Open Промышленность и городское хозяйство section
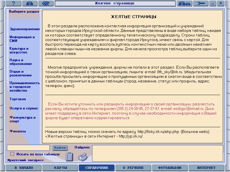This screenshot has width=230, height=172. [25, 87]
